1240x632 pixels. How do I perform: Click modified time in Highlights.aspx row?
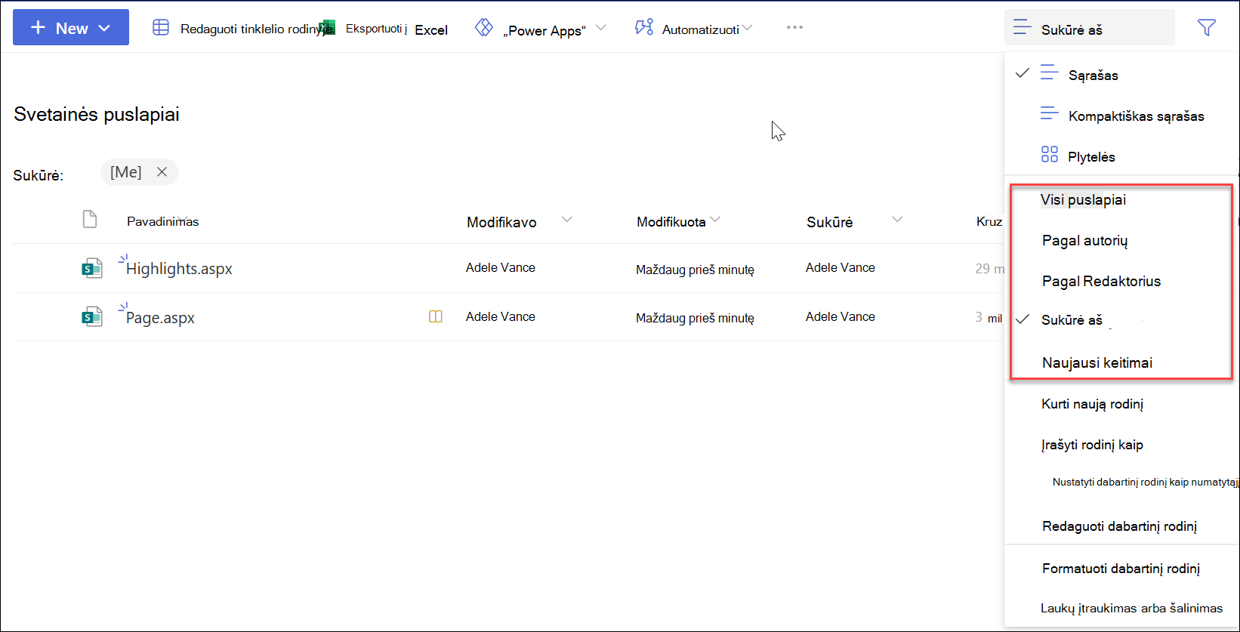pyautogui.click(x=695, y=270)
